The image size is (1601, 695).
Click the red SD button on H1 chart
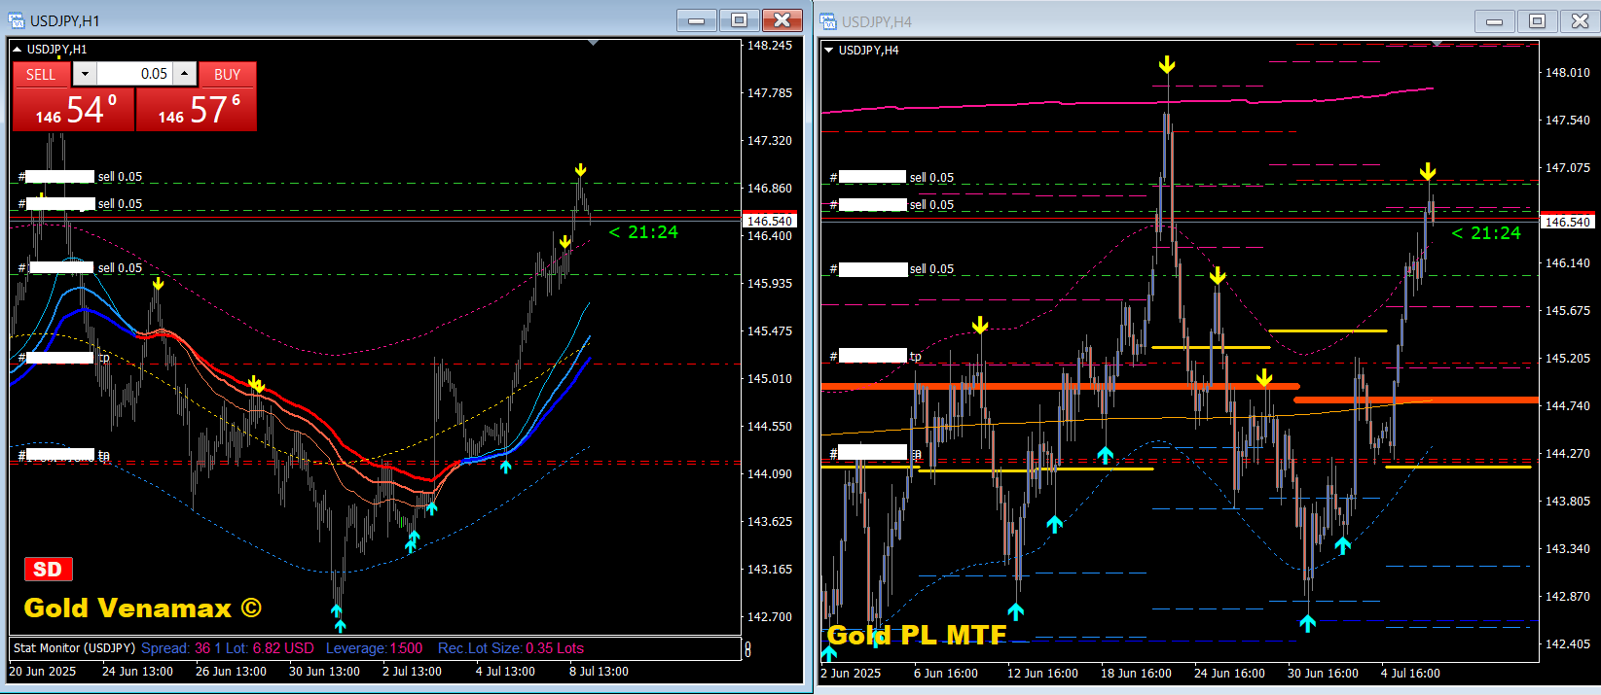coord(48,570)
